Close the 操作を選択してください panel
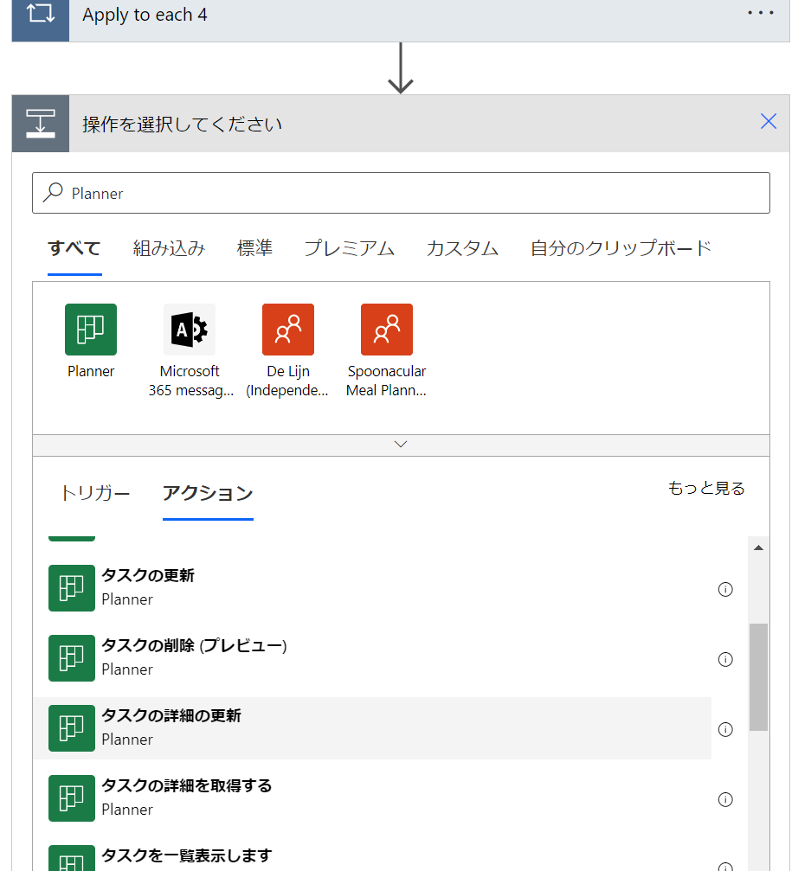The image size is (798, 871). (768, 121)
